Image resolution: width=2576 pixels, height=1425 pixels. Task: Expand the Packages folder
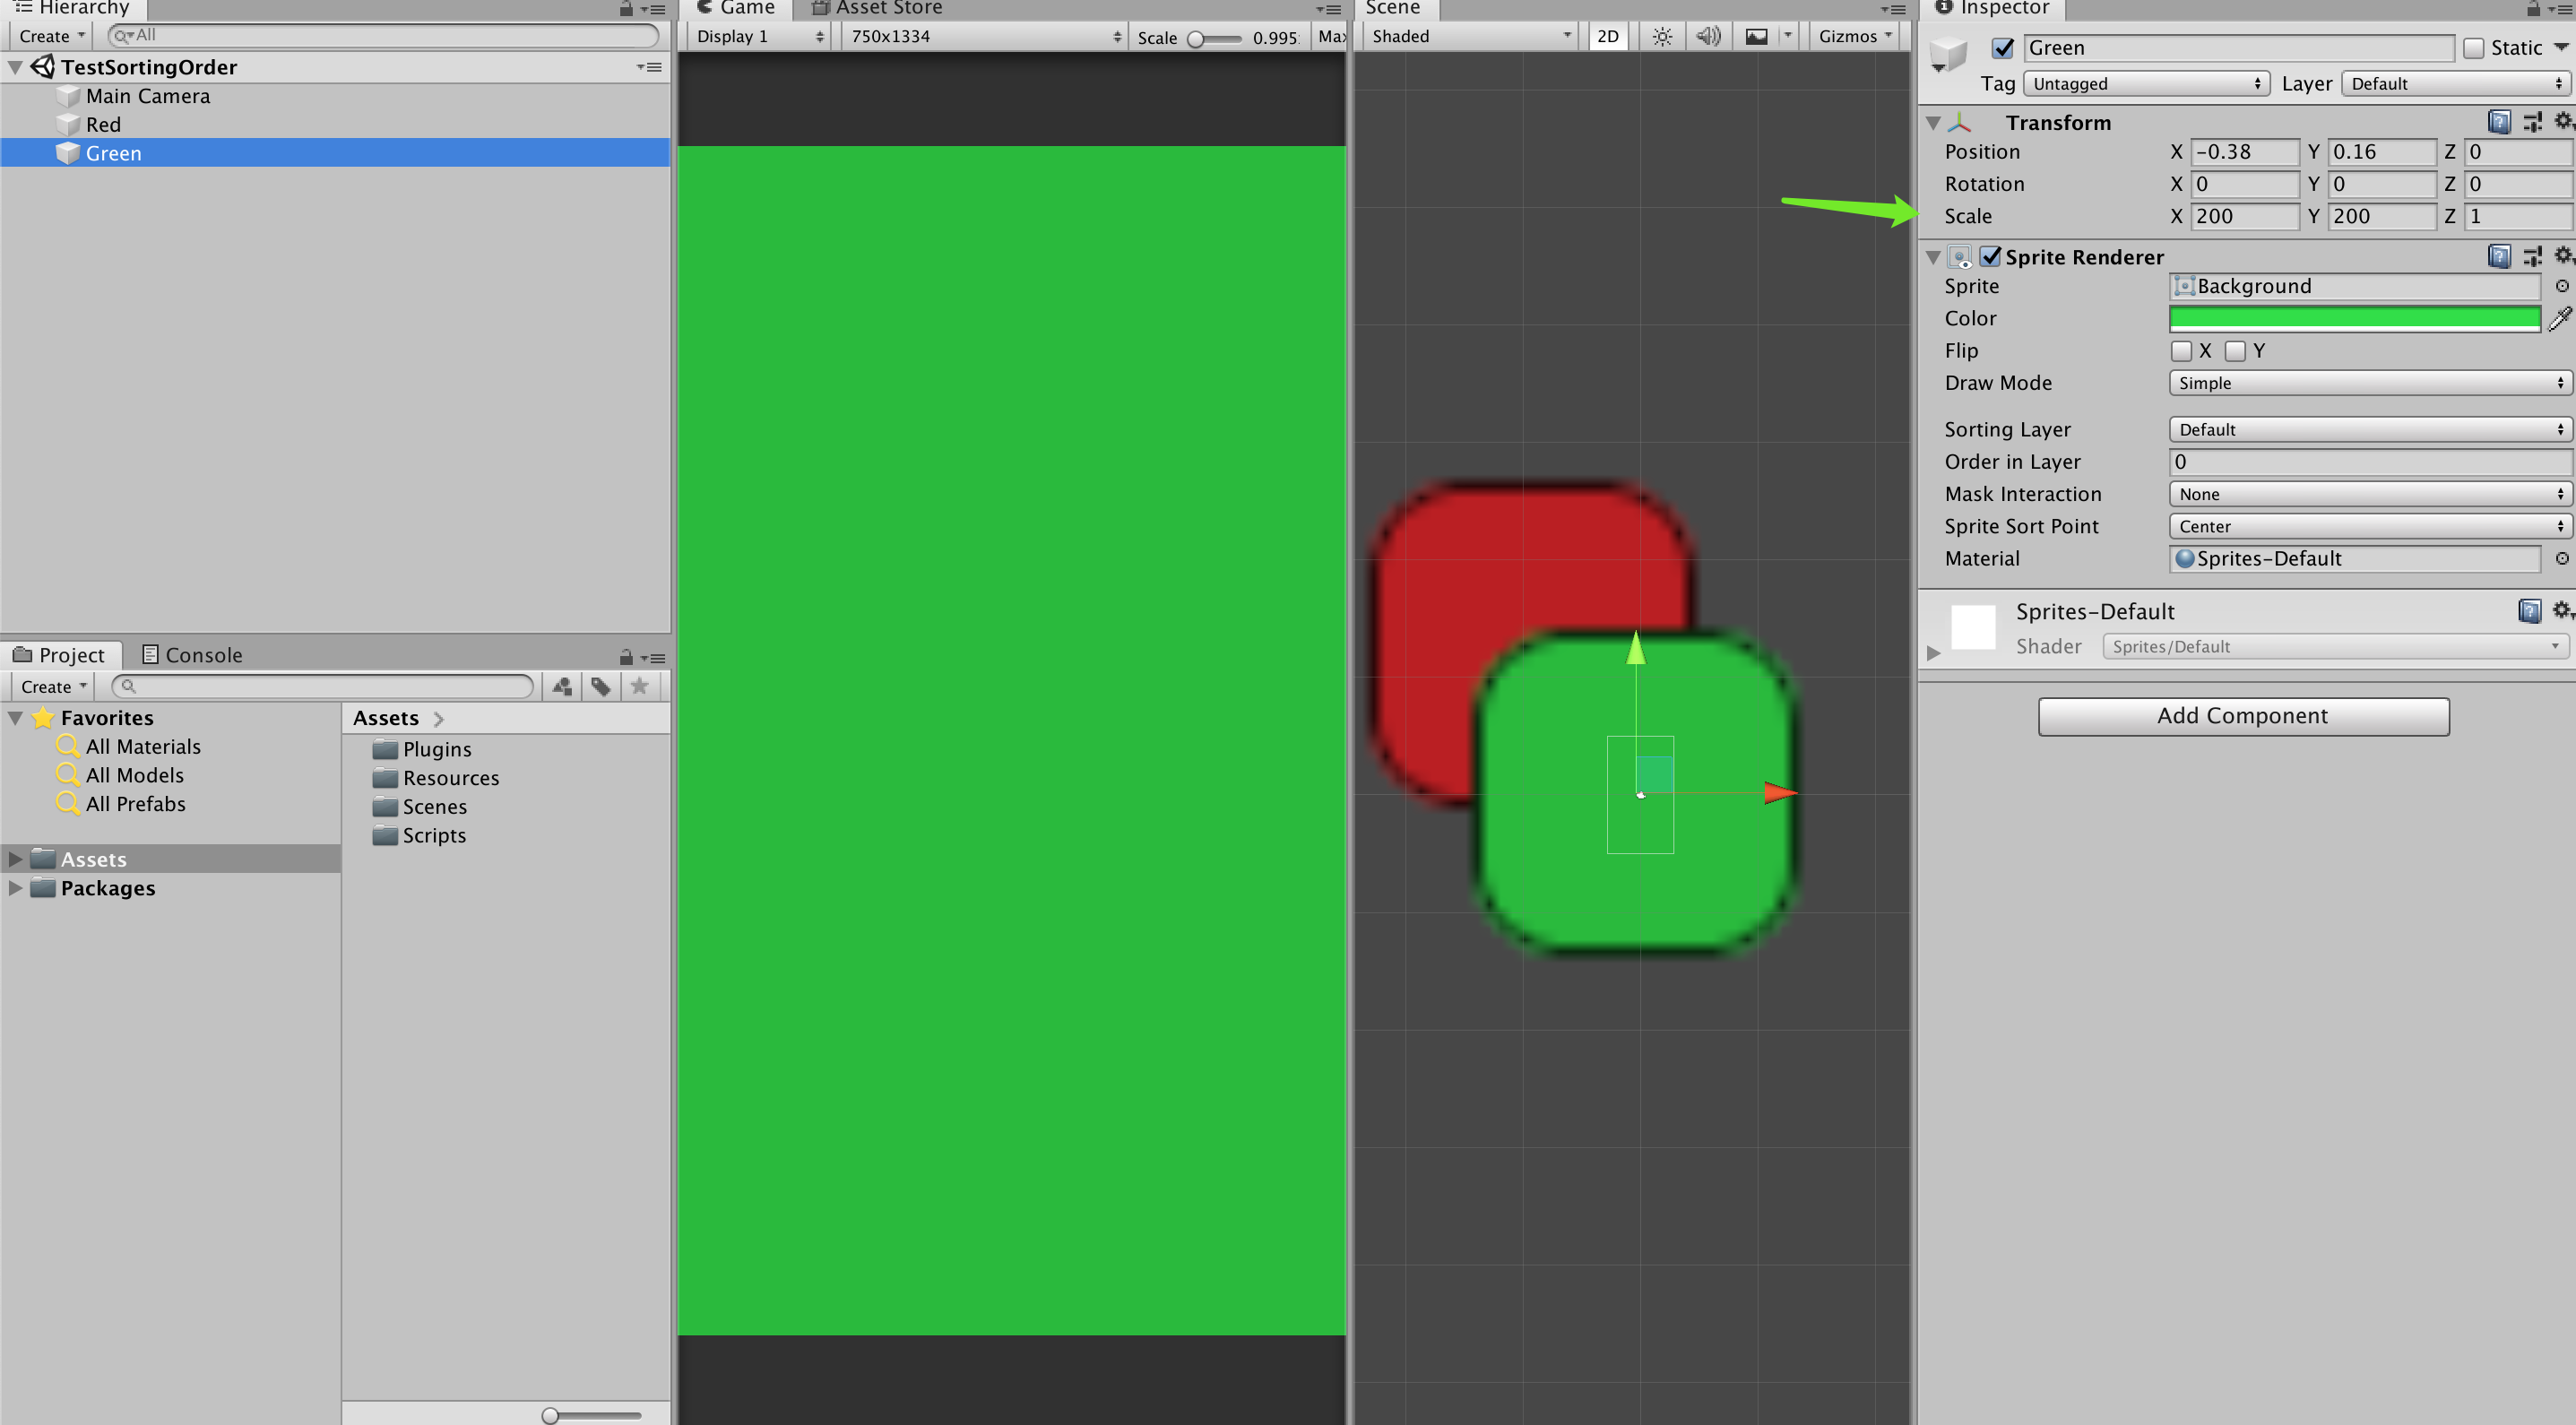pos(15,888)
